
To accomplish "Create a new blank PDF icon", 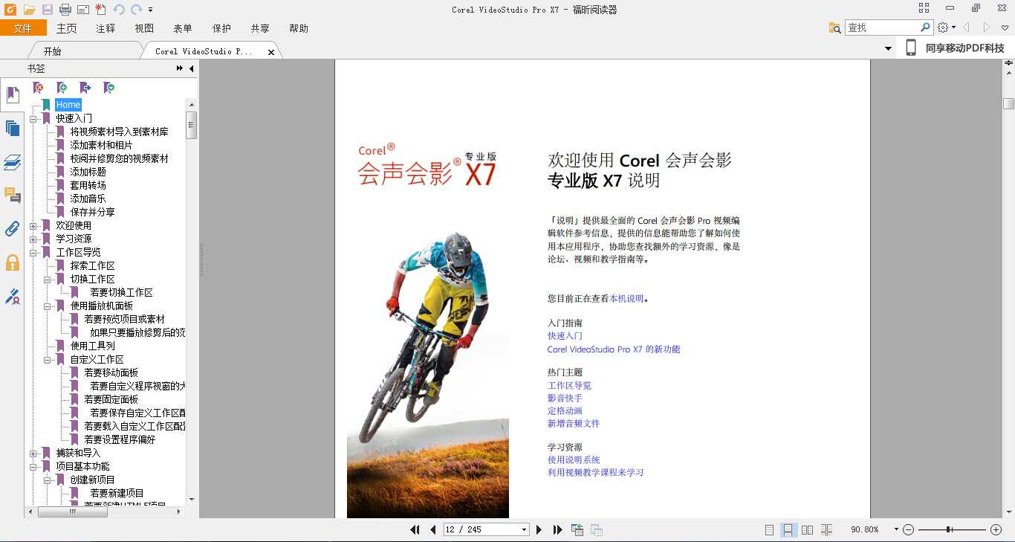I will coord(100,10).
